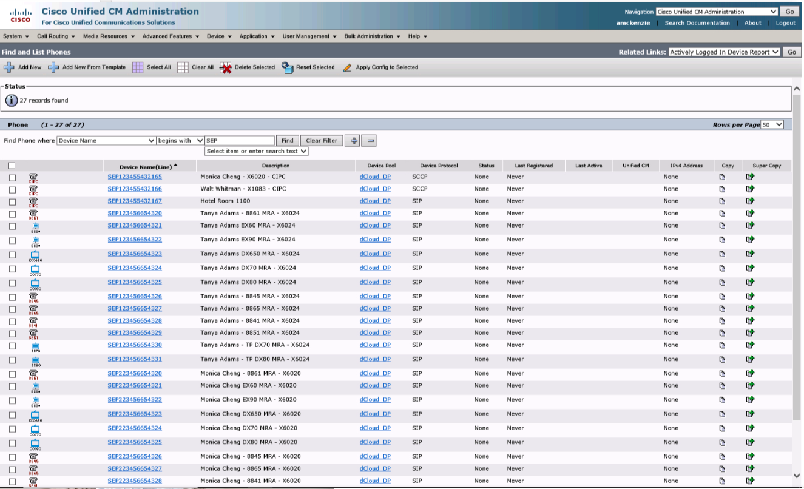Click Apply Config to Selected pencil icon
Viewport: 804px width, 489px height.
point(347,67)
